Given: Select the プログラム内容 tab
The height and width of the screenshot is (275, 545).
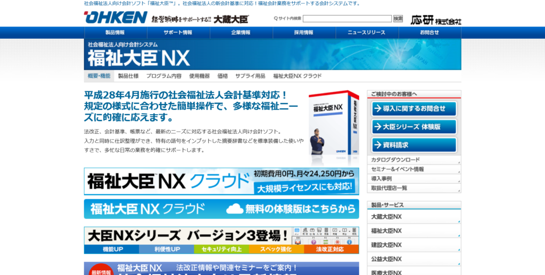Looking at the screenshot, I should click(x=164, y=76).
